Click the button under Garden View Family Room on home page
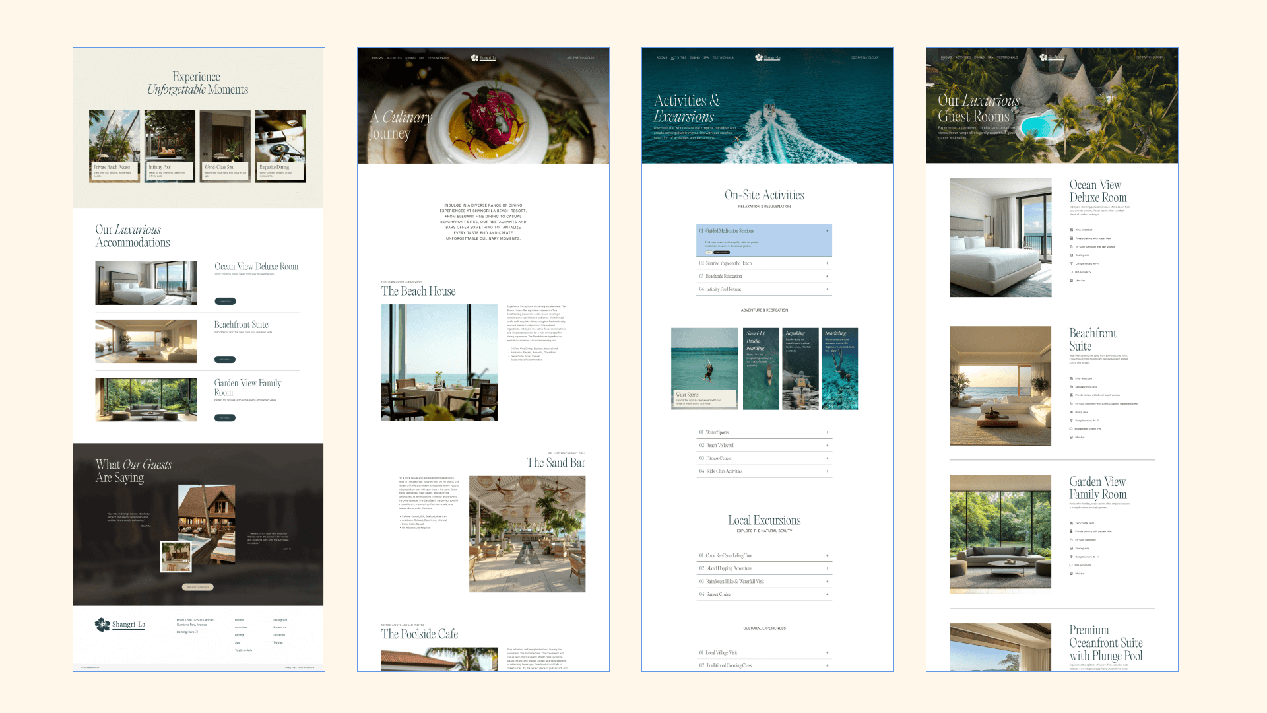The image size is (1267, 713). click(225, 418)
